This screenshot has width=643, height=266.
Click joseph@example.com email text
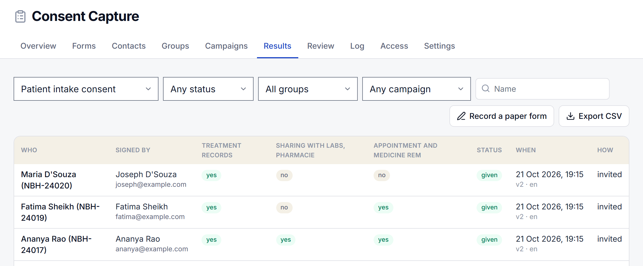pos(151,185)
